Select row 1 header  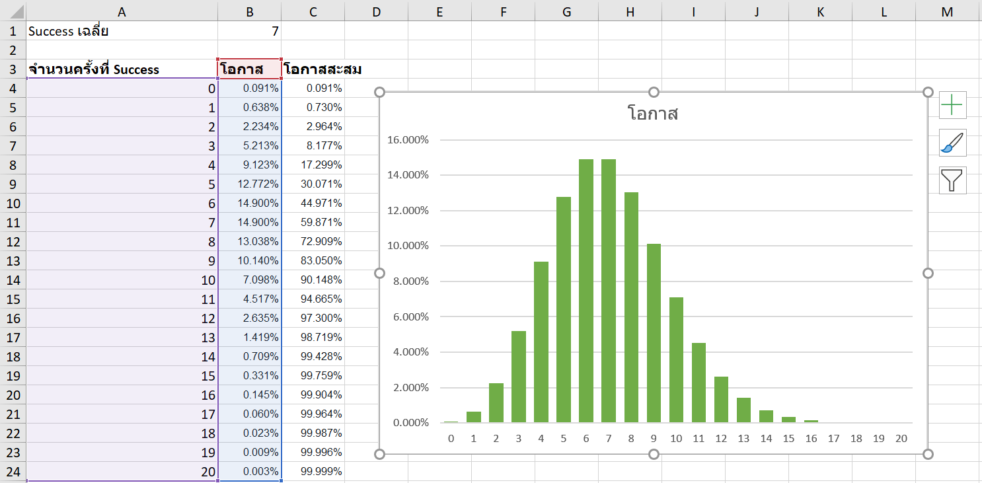click(11, 30)
